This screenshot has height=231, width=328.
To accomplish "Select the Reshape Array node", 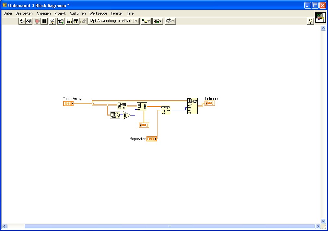I will pyautogui.click(x=142, y=106).
